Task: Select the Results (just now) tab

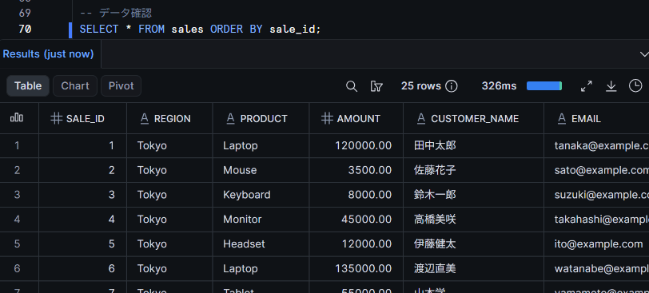Action: point(49,54)
